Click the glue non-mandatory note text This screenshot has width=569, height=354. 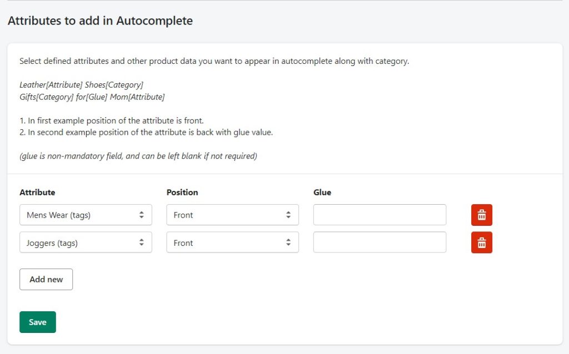[138, 156]
